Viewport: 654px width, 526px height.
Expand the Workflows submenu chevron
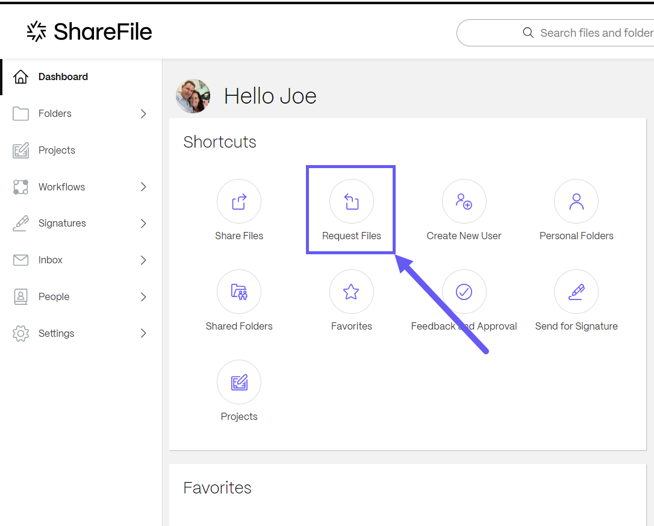[x=143, y=187]
